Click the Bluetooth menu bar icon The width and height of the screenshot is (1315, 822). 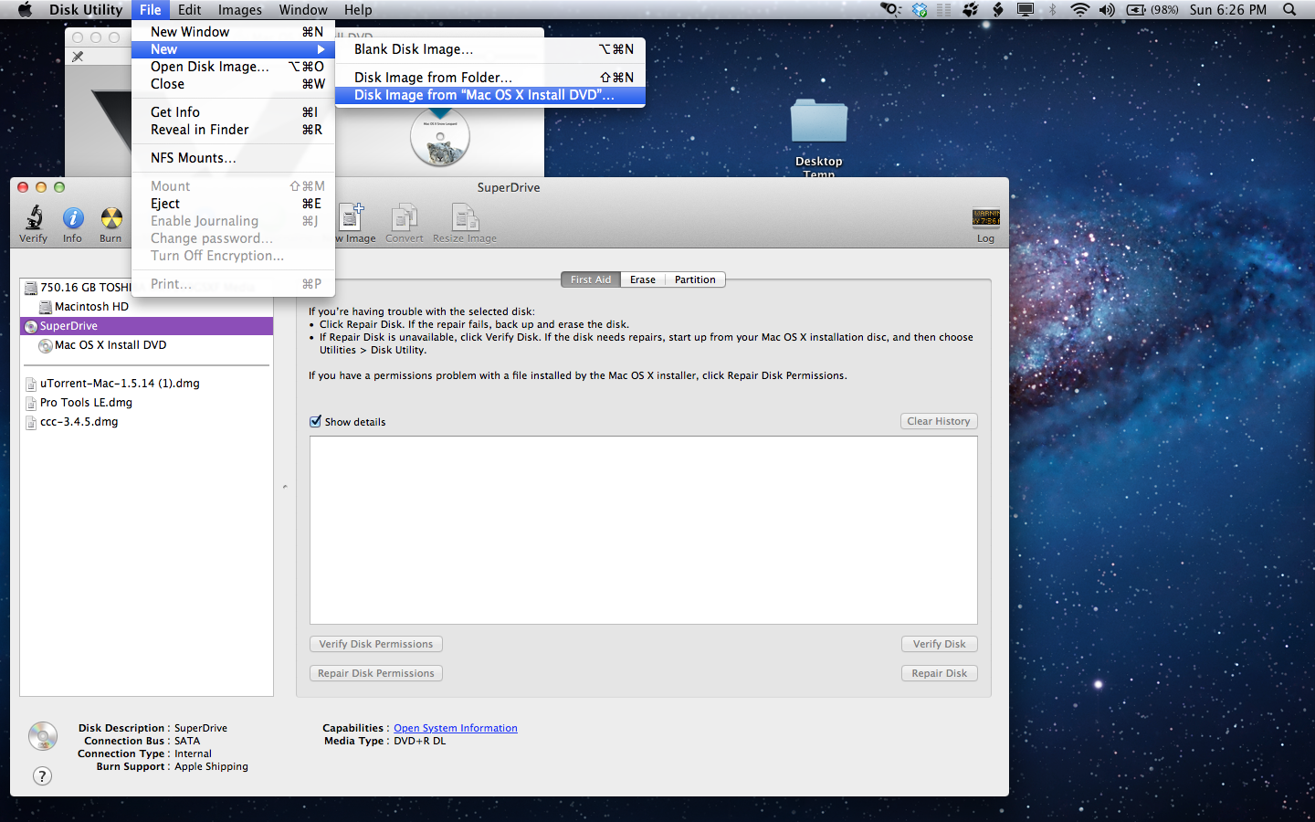click(x=1052, y=9)
